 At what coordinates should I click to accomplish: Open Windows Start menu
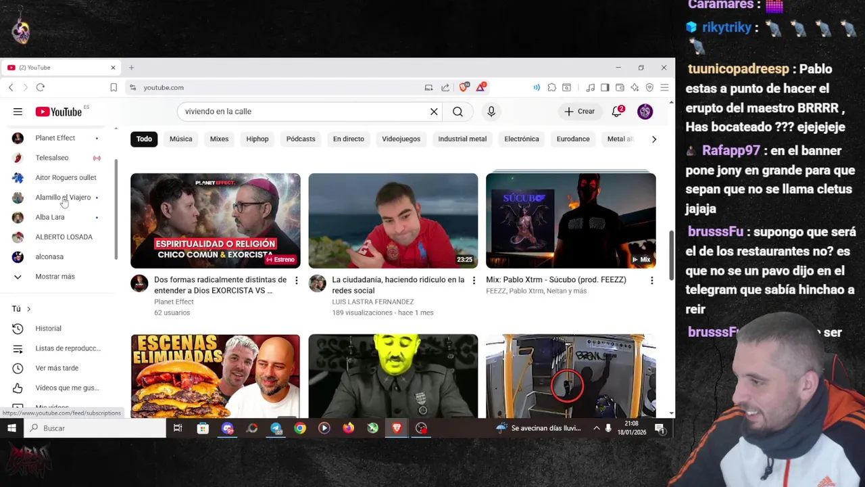pos(11,428)
